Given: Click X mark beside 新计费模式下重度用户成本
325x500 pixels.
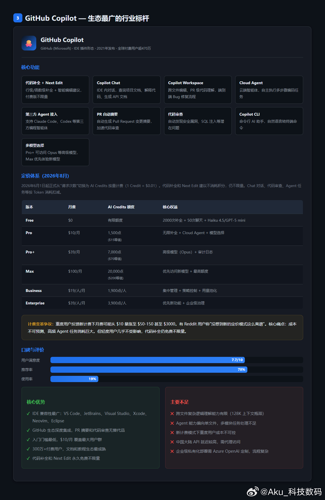Looking at the screenshot, I should click(x=172, y=433).
